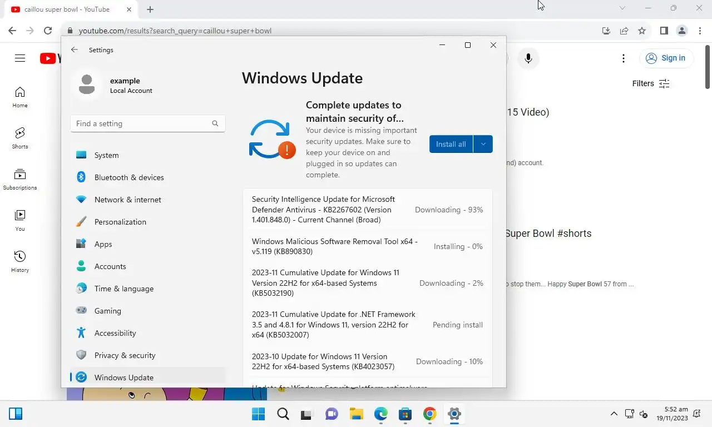Open YouTube hamburger guide menu

[x=20, y=58]
